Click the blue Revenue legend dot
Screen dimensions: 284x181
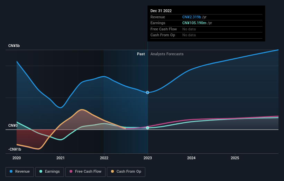(x=11, y=171)
